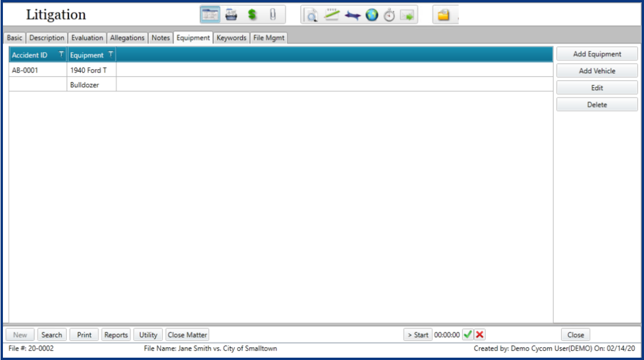Click the paperclip attachments icon
Viewport: 644px width, 360px height.
tap(272, 15)
